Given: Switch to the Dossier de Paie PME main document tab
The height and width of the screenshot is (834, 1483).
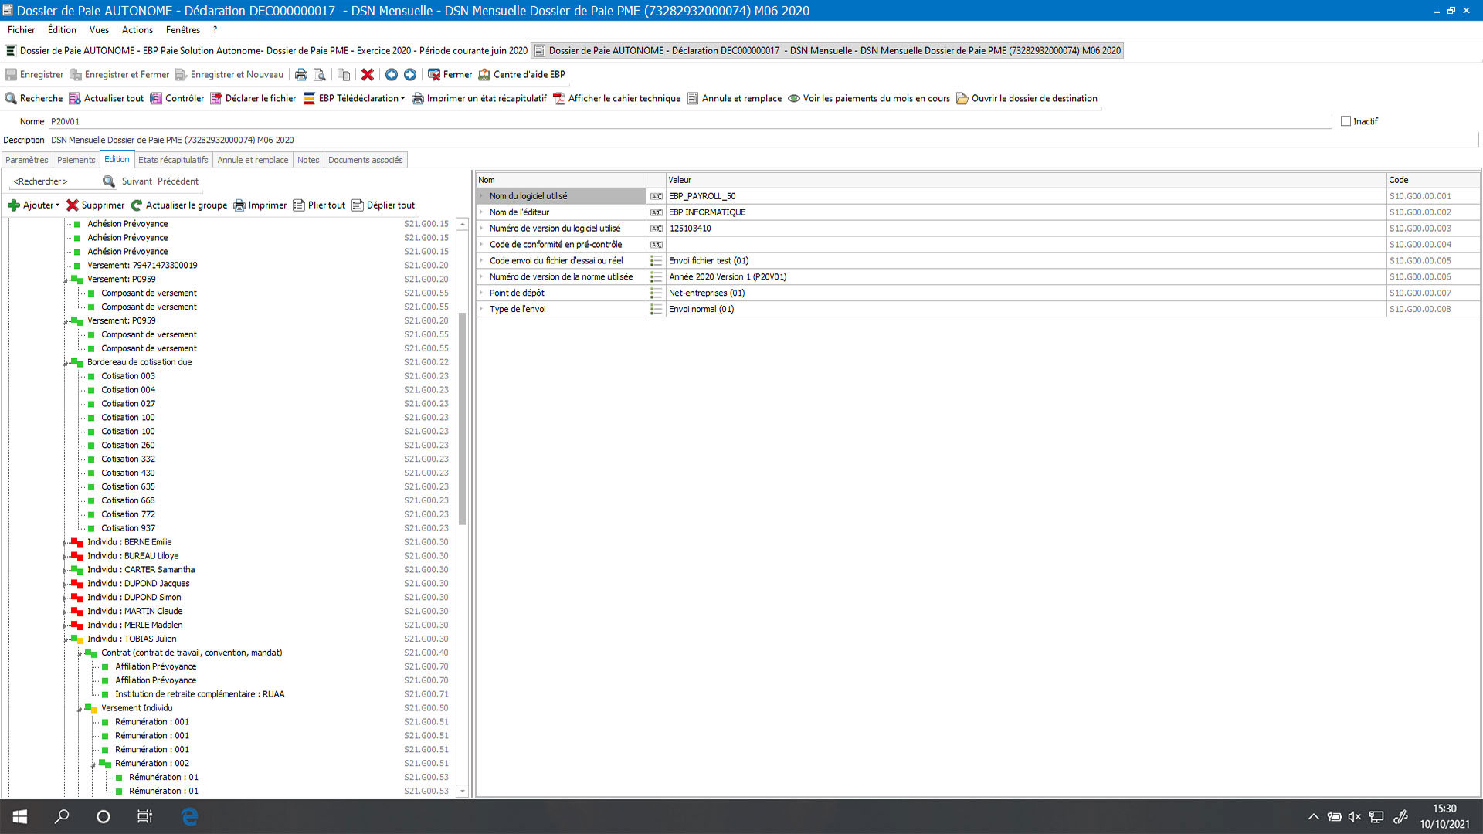Looking at the screenshot, I should point(267,51).
